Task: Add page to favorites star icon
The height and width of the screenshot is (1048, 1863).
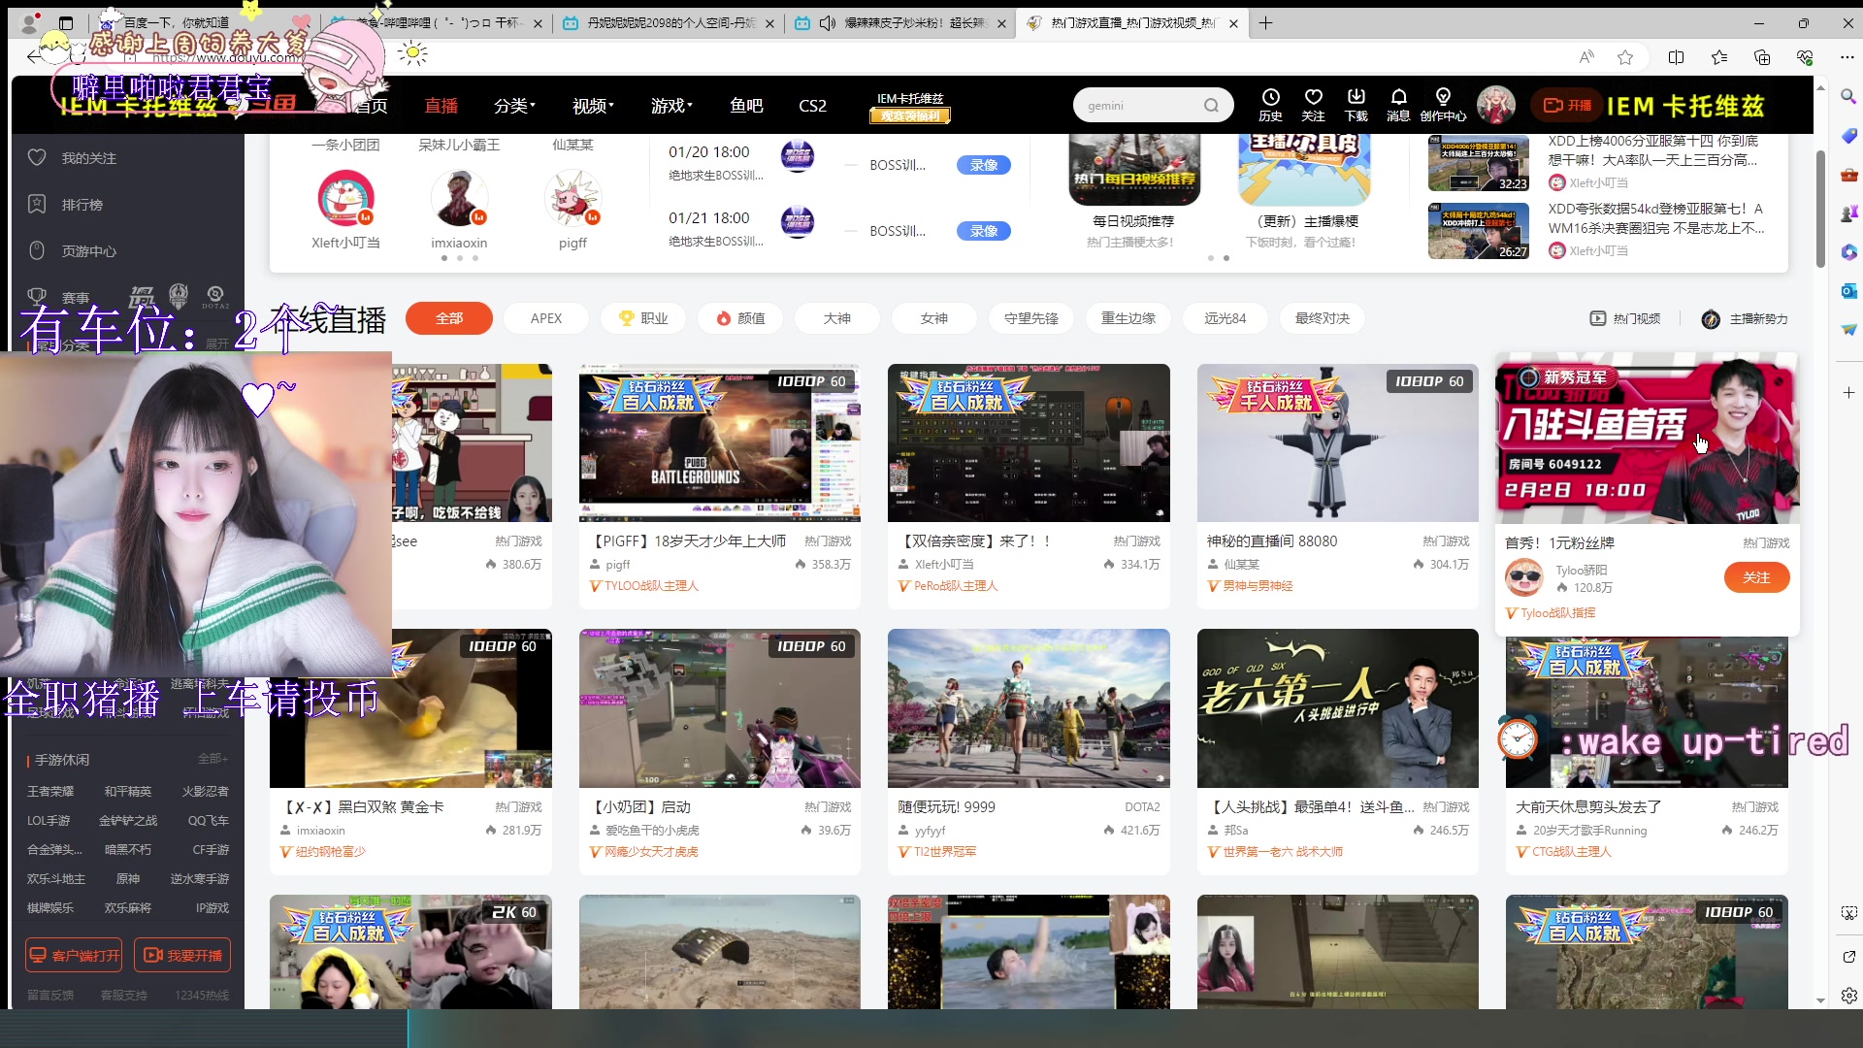Action: coord(1625,57)
